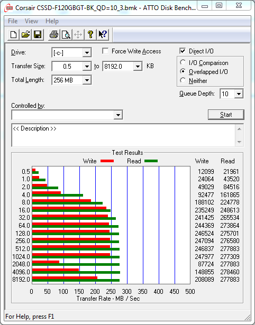Click the yellow question mark About icon

[90, 35]
